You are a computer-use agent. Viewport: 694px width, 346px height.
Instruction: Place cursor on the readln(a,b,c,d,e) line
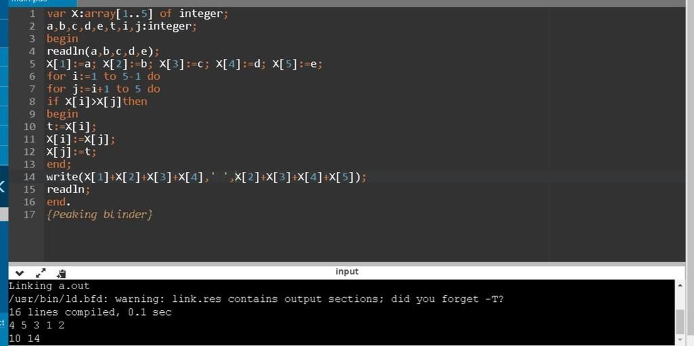click(x=102, y=51)
